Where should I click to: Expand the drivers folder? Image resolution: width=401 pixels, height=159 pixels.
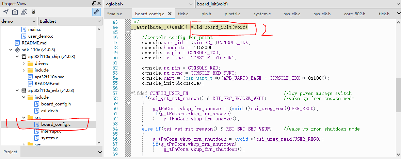23,63
